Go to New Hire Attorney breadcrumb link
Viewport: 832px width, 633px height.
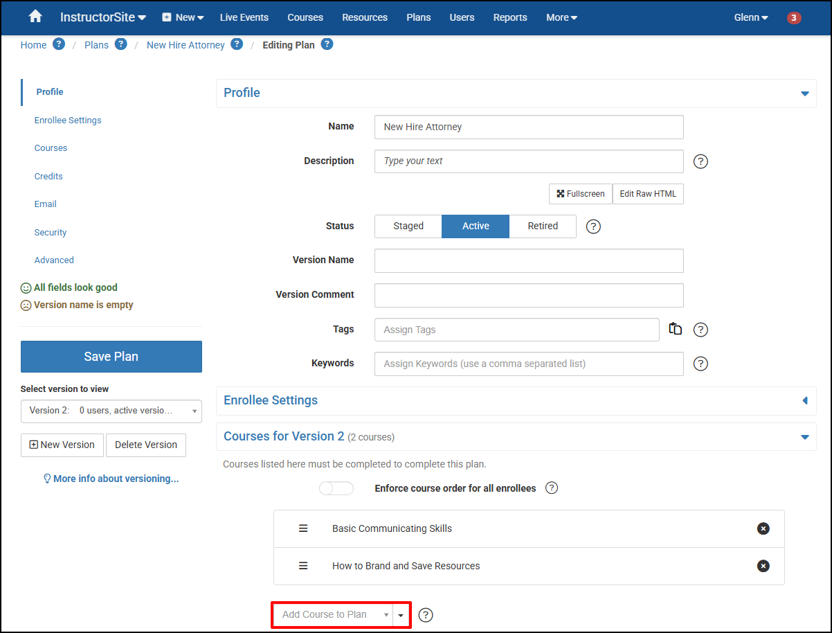click(186, 45)
